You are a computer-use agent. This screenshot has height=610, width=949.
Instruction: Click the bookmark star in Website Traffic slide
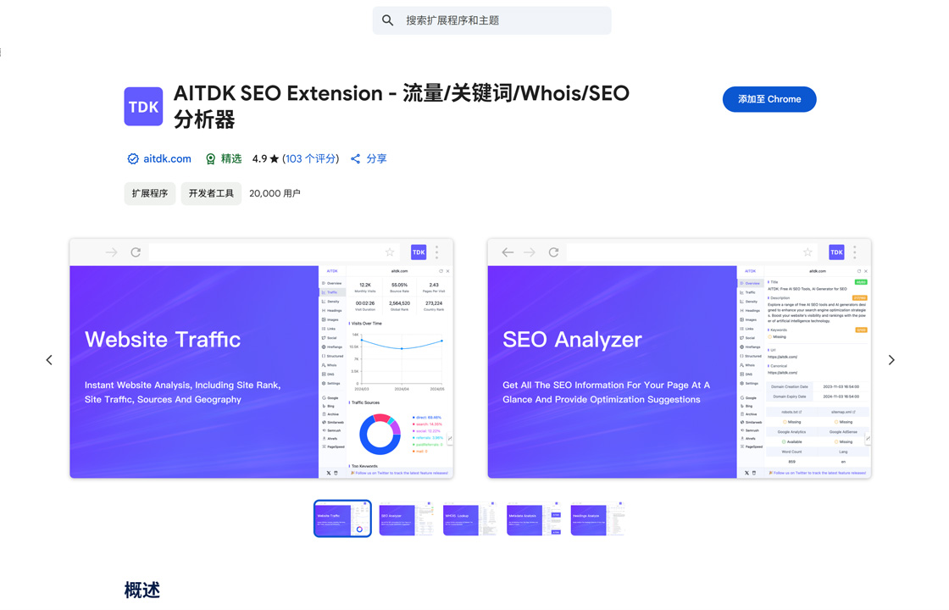point(390,252)
